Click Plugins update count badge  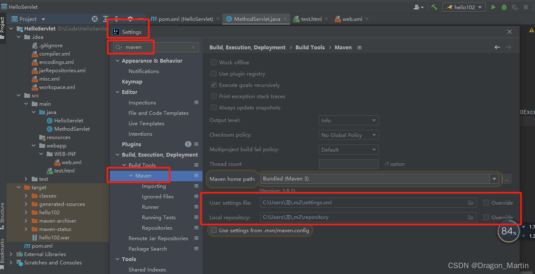[188, 144]
